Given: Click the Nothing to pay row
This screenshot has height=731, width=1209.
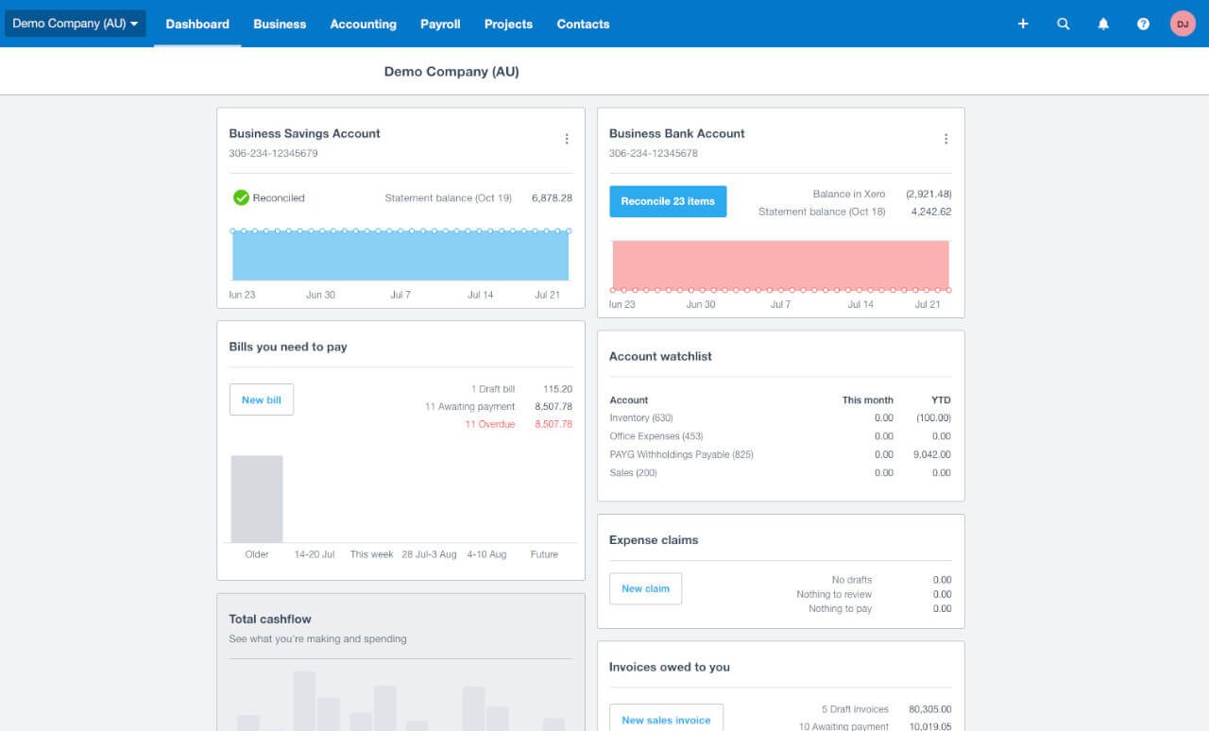Looking at the screenshot, I should click(840, 609).
